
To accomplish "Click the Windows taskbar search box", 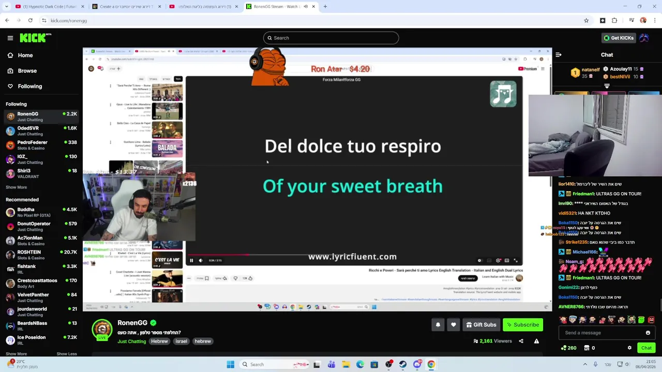I will click(x=274, y=364).
